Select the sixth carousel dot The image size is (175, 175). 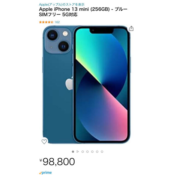tap(97, 151)
